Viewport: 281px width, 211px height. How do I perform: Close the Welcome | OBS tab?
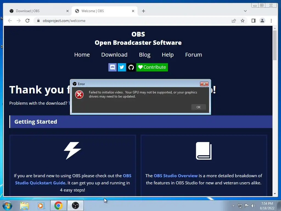click(133, 11)
